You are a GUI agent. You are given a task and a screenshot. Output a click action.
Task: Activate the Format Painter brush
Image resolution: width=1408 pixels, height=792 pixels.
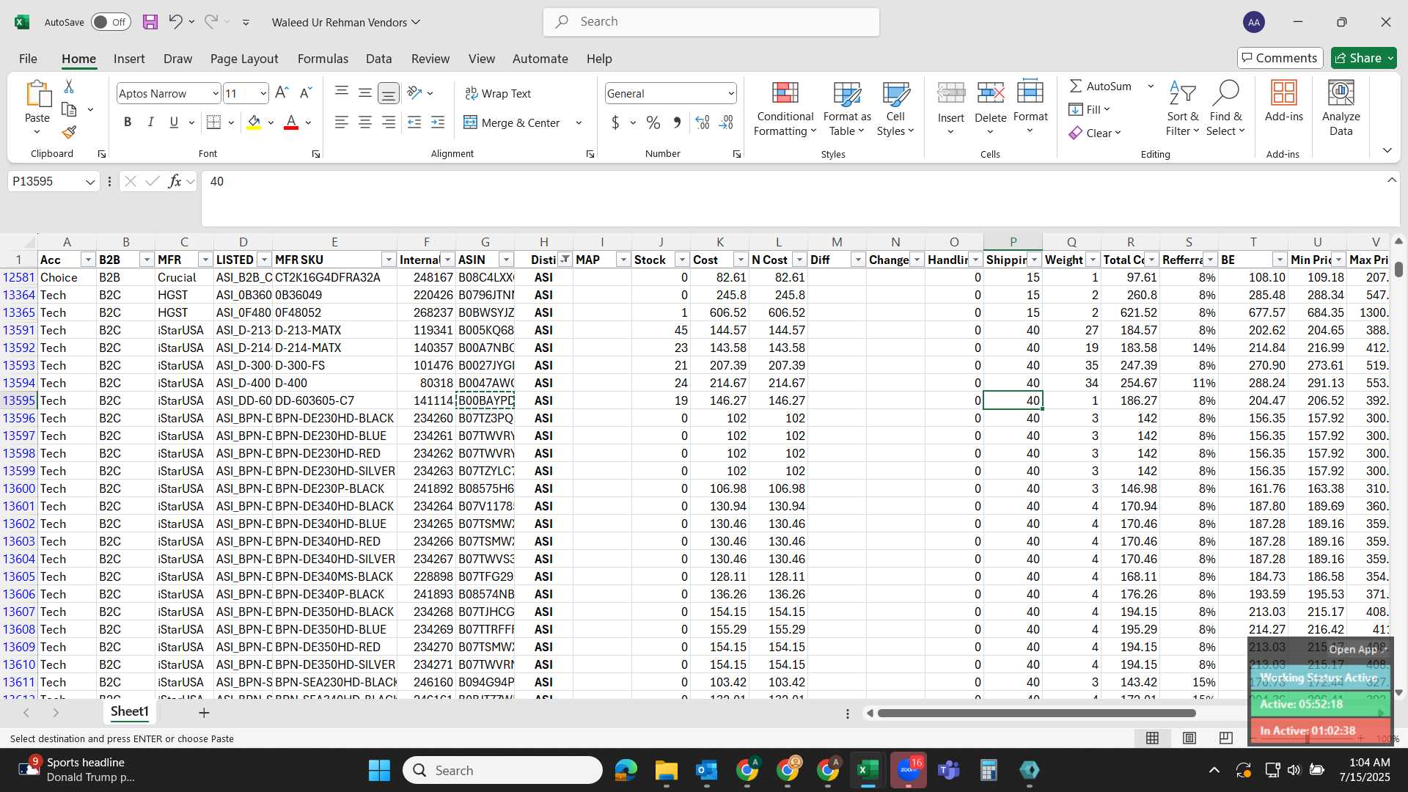click(69, 133)
